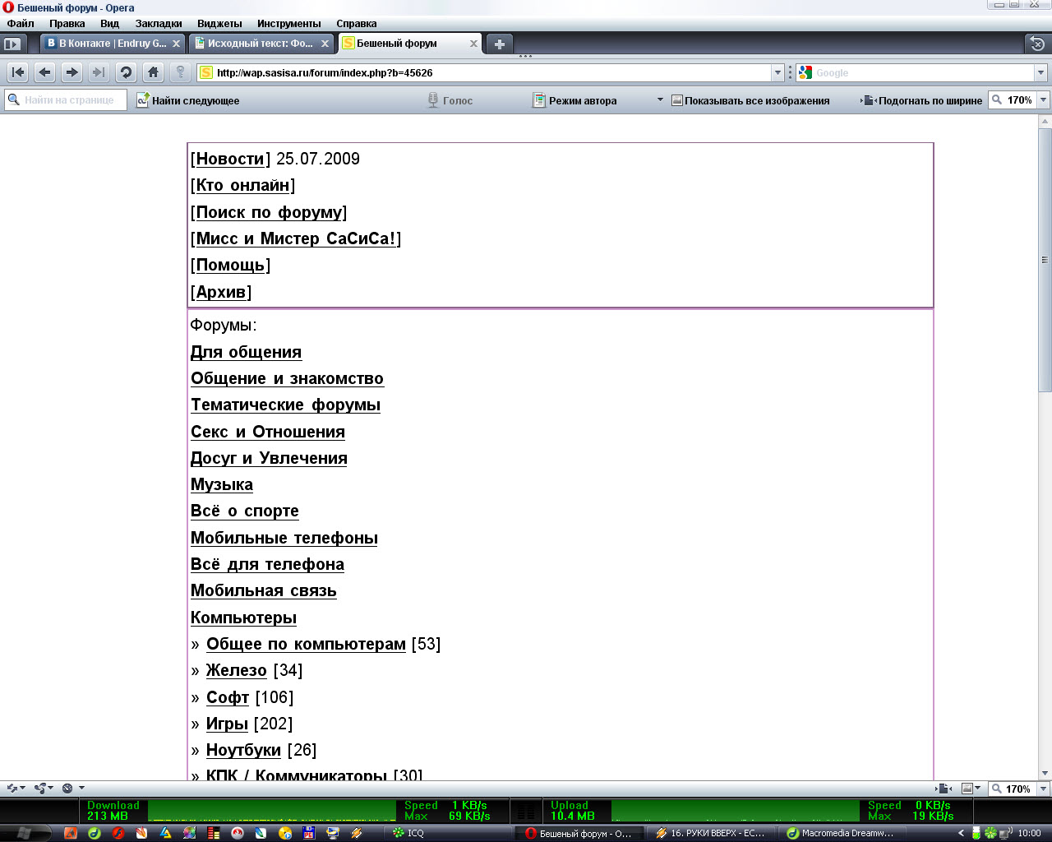Click the Back navigation arrow
Viewport: 1052px width, 842px height.
click(45, 72)
